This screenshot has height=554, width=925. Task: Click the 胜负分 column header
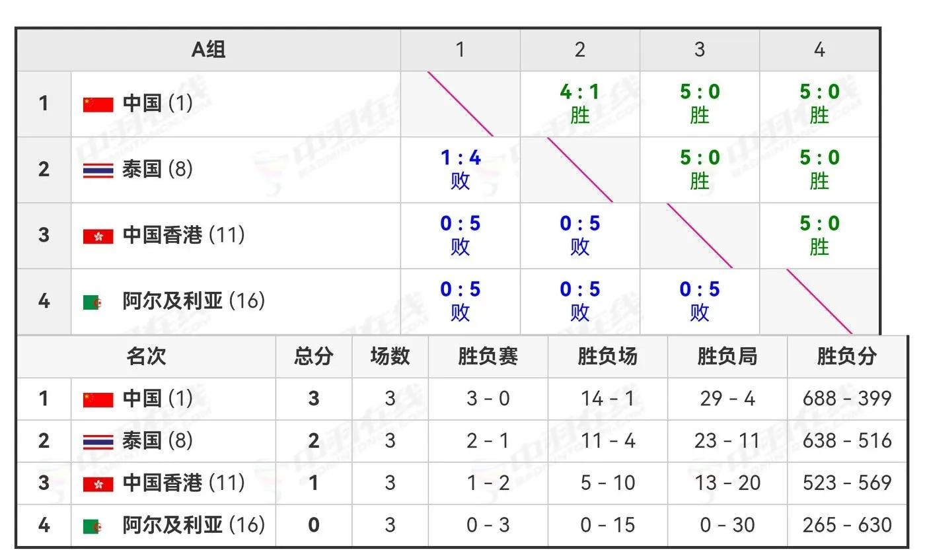coord(847,357)
